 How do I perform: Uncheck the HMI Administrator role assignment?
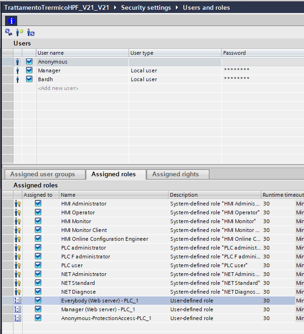click(38, 204)
